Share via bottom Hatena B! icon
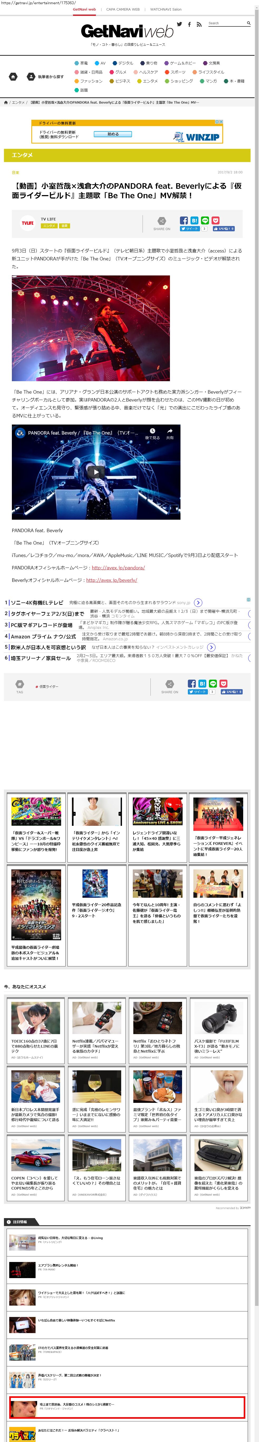Image resolution: width=259 pixels, height=1442 pixels. 202,684
